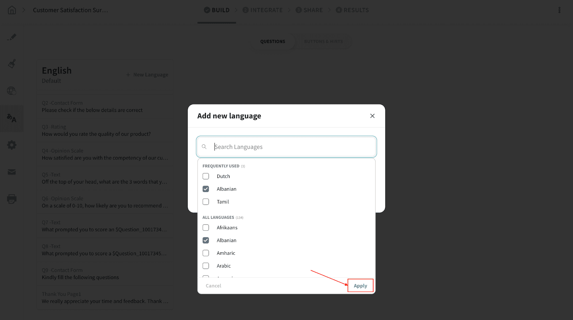Check the Tamil language checkbox
Screen dimensions: 573x320
click(x=206, y=202)
